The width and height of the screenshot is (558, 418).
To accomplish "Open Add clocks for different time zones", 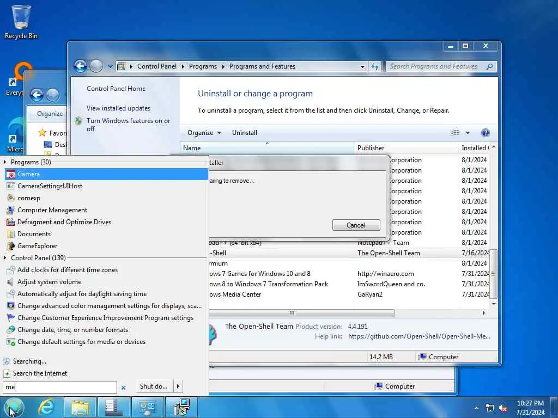I will 106,270.
